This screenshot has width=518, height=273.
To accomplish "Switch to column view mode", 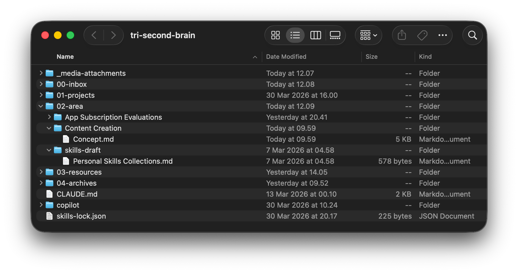I will coord(315,35).
